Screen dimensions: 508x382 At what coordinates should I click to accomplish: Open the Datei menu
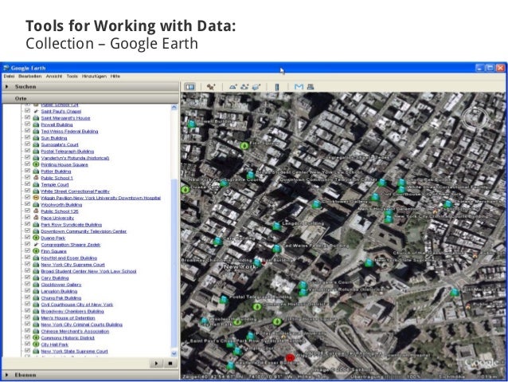(x=9, y=77)
